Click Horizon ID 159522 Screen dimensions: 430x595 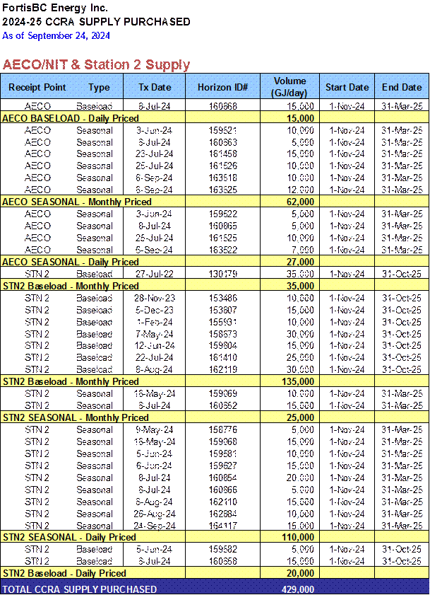222,214
